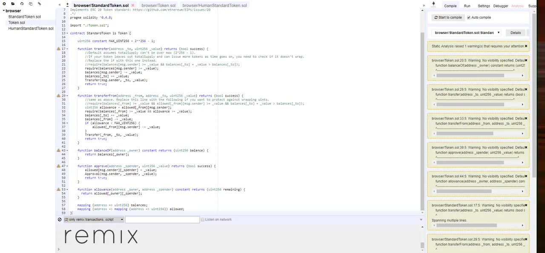Screen dimensions: 545x253
Task: Clear the console with the circle-slash icon
Action: [60, 219]
